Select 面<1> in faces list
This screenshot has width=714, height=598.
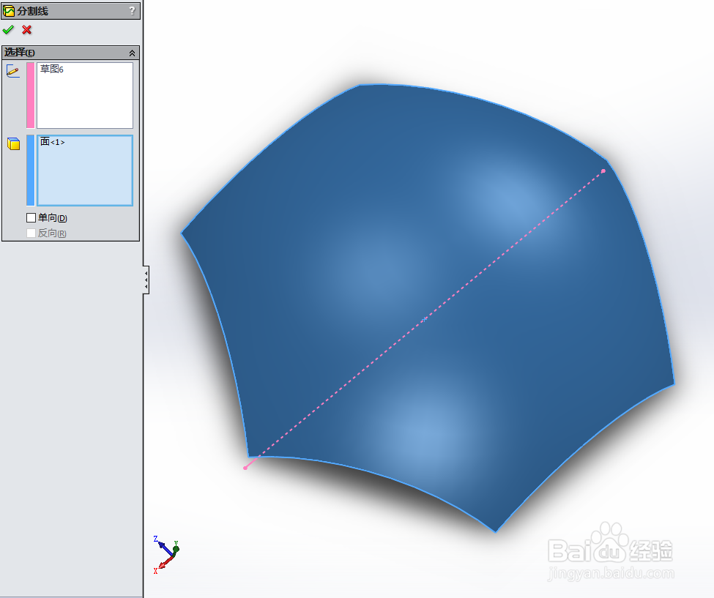[53, 142]
